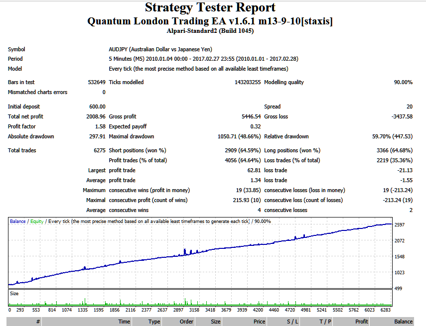Image resolution: width=426 pixels, height=326 pixels.
Task: Click profit trades value '4056 (64.64%)'
Action: [x=243, y=160]
